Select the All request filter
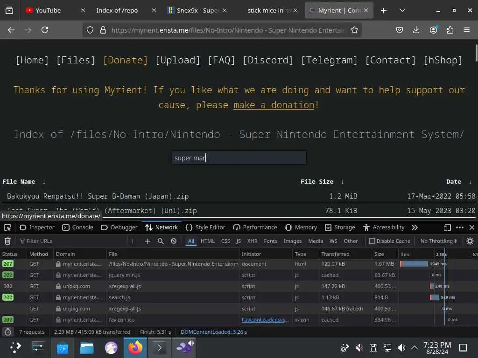 point(191,241)
